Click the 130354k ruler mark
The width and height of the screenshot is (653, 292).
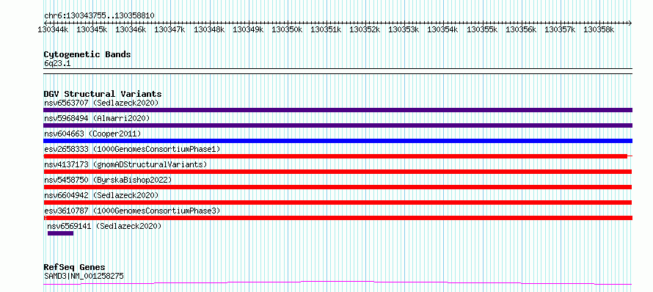coord(442,29)
